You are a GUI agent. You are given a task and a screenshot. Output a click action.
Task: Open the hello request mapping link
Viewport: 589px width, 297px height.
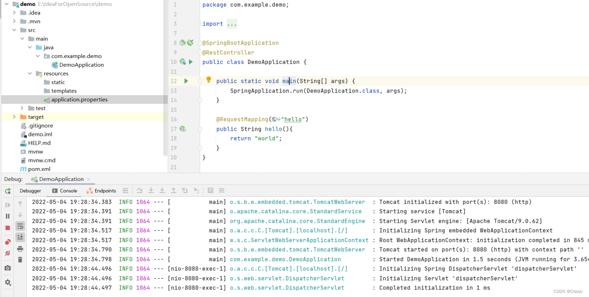[293, 119]
